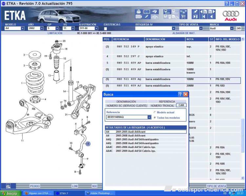Click the LDM button in bottom bar
Screen dimensions: 246x196
pyautogui.click(x=75, y=186)
